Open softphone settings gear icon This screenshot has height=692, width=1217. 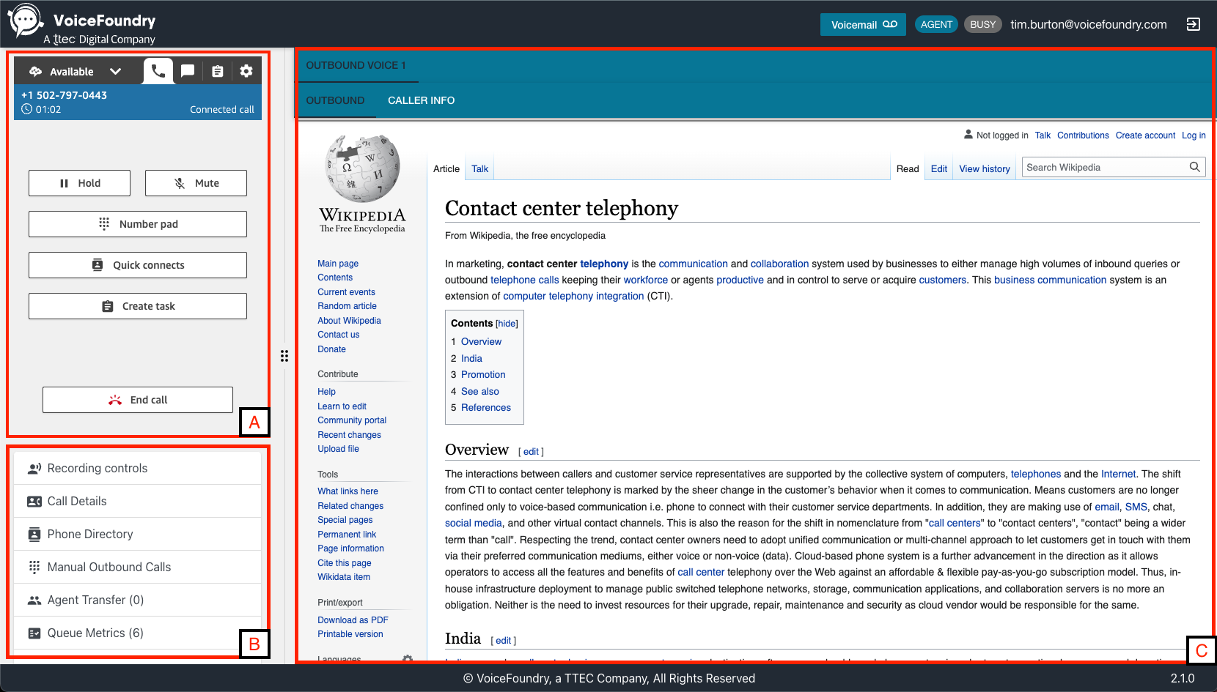pyautogui.click(x=246, y=71)
